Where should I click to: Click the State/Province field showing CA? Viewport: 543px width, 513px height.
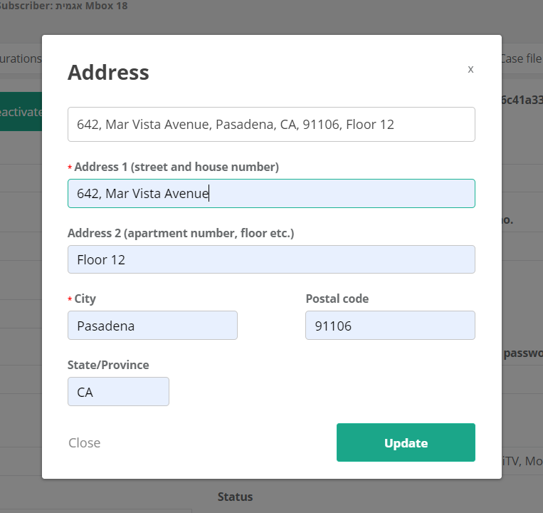click(118, 392)
